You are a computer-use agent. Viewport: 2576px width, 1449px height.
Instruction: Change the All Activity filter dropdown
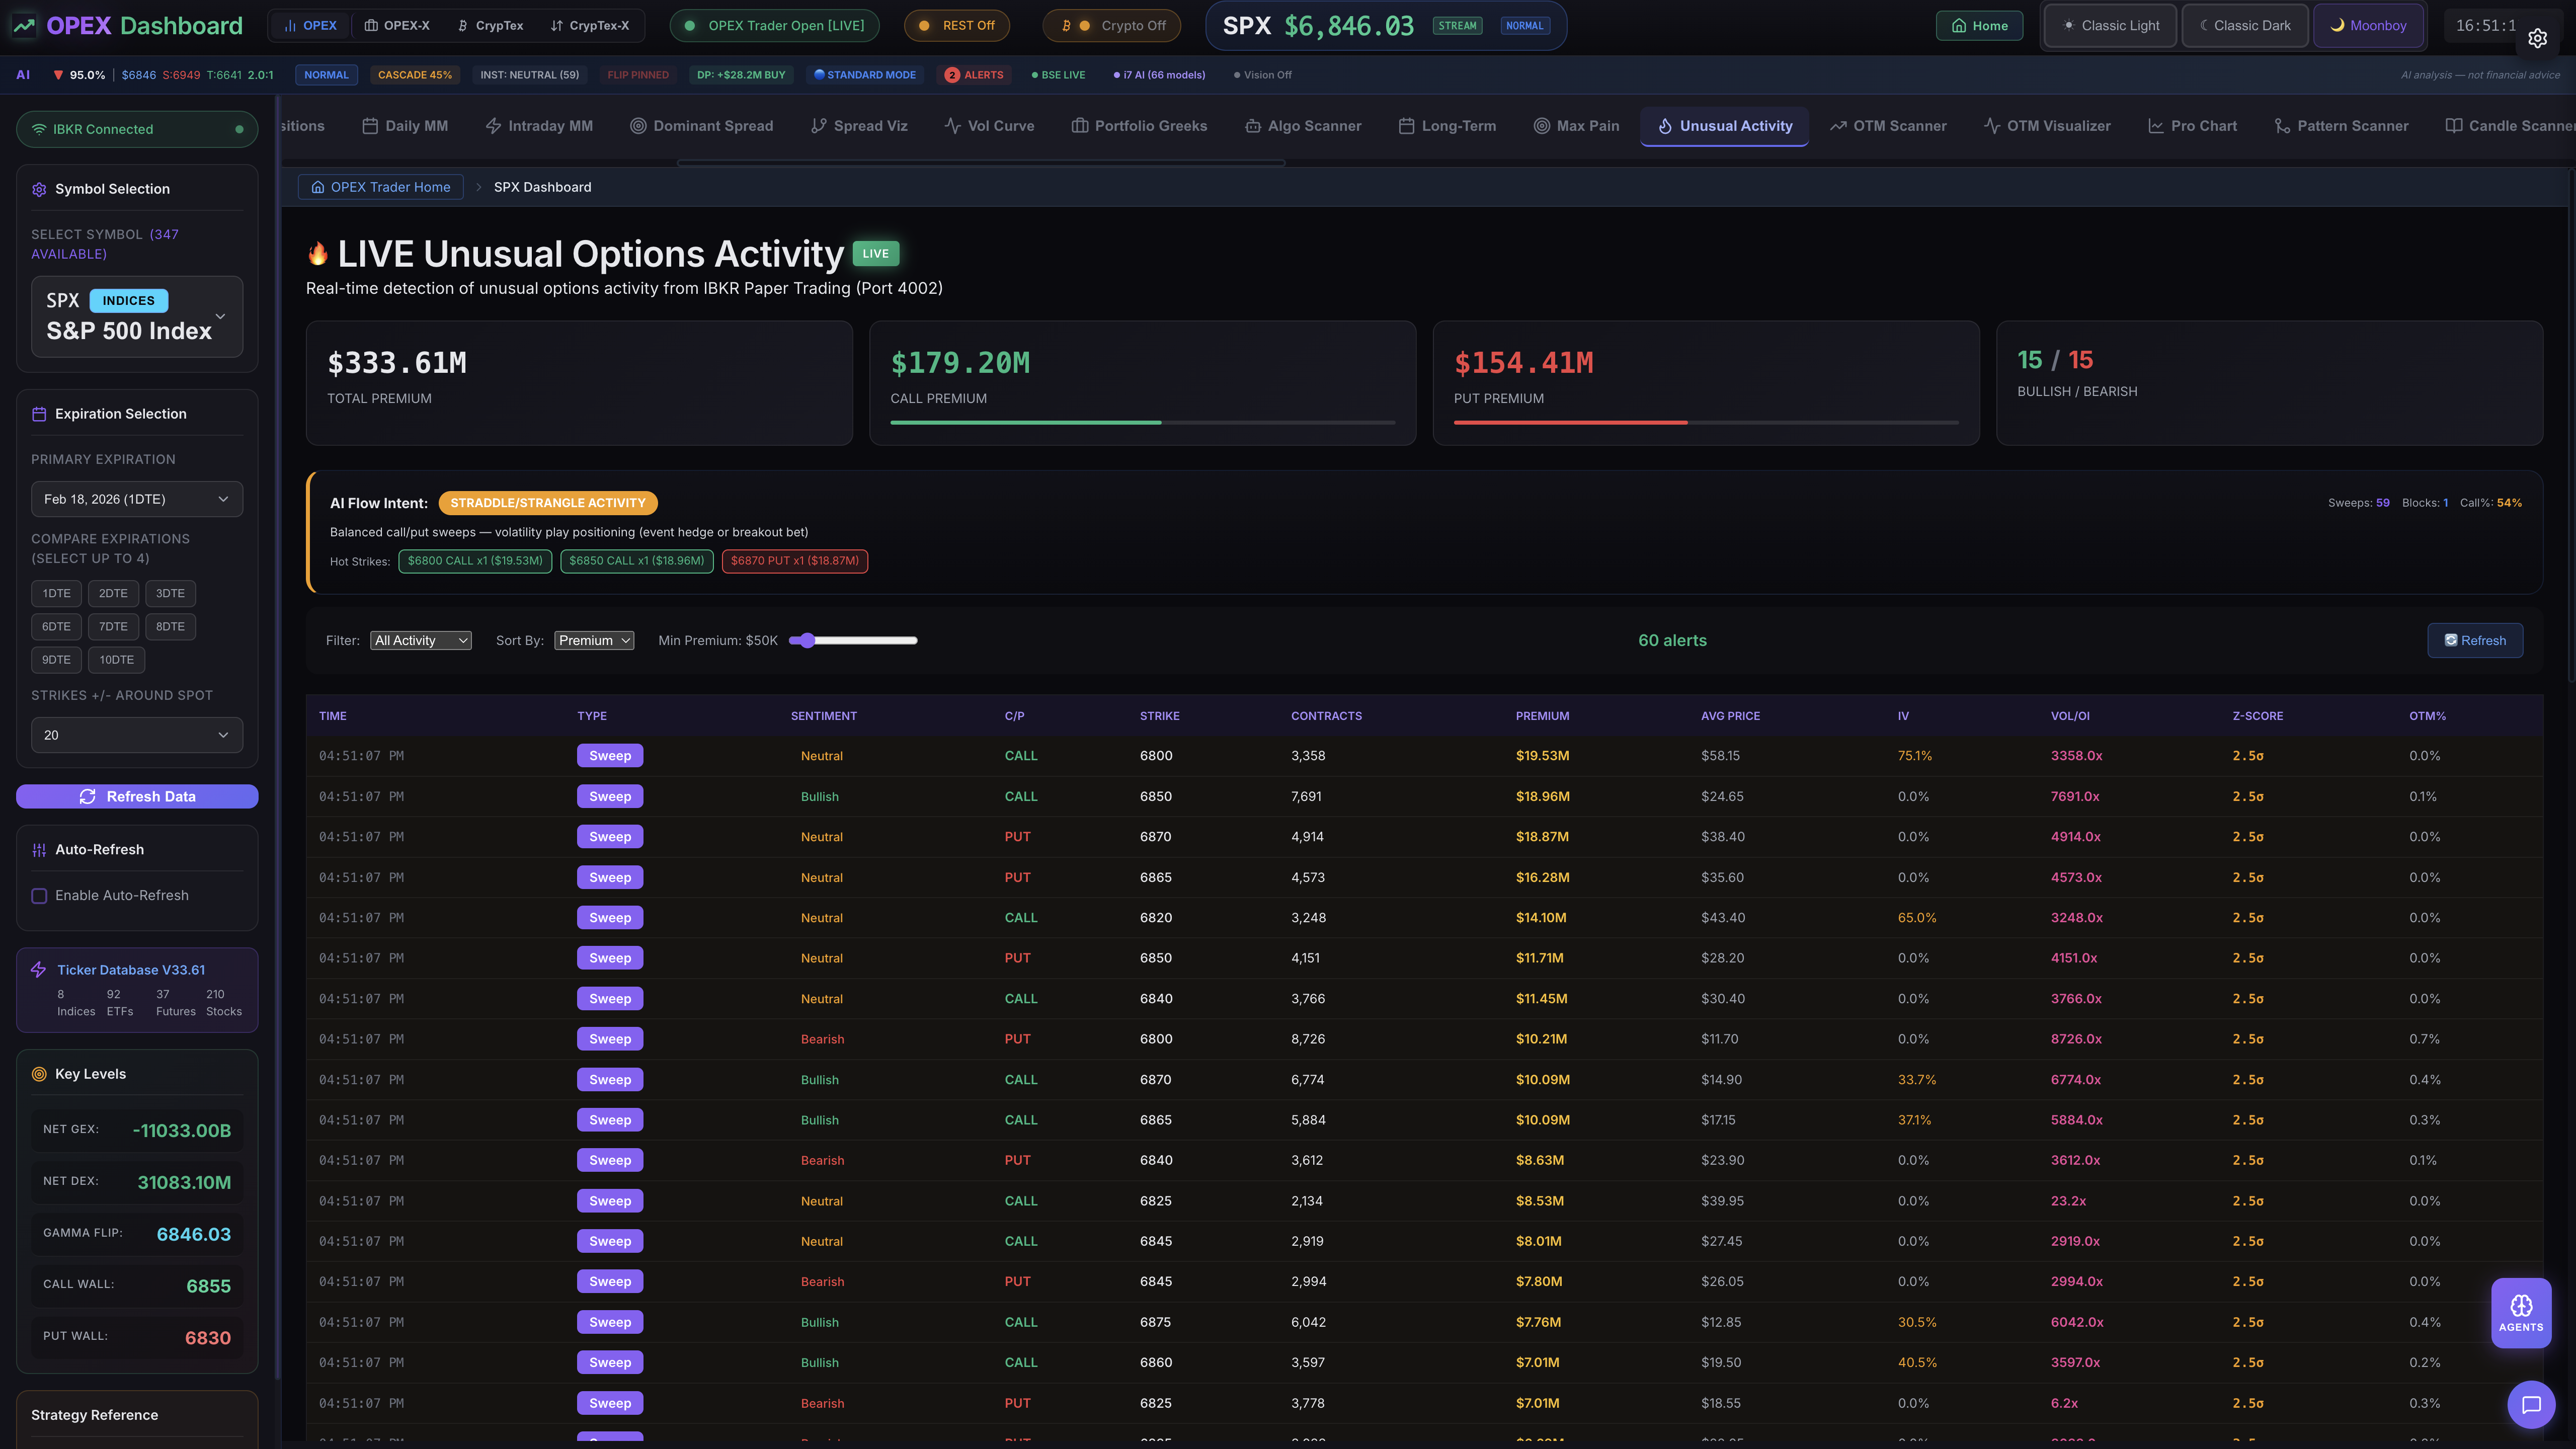point(420,640)
